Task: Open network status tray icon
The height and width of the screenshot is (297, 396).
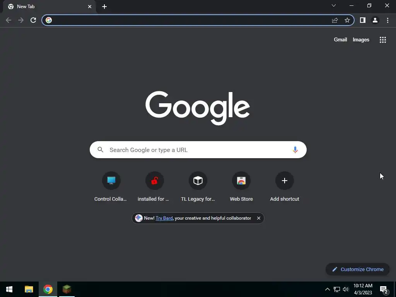Action: coord(337,289)
